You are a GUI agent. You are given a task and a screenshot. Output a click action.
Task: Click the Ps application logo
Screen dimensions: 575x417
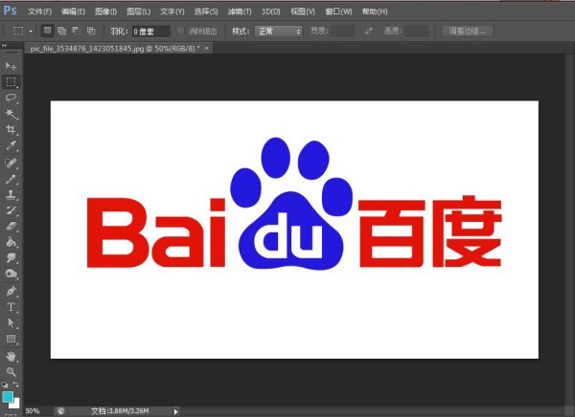10,11
